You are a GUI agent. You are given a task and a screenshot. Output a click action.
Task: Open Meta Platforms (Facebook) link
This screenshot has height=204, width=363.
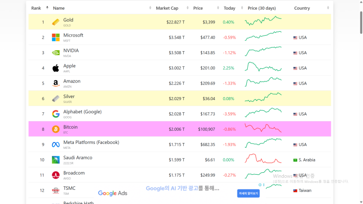91,143
